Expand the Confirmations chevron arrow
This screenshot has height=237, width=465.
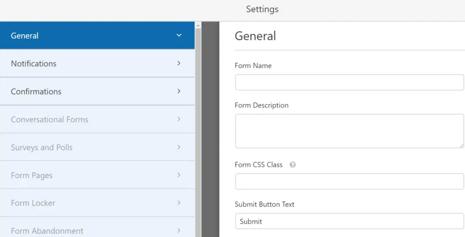tap(179, 91)
